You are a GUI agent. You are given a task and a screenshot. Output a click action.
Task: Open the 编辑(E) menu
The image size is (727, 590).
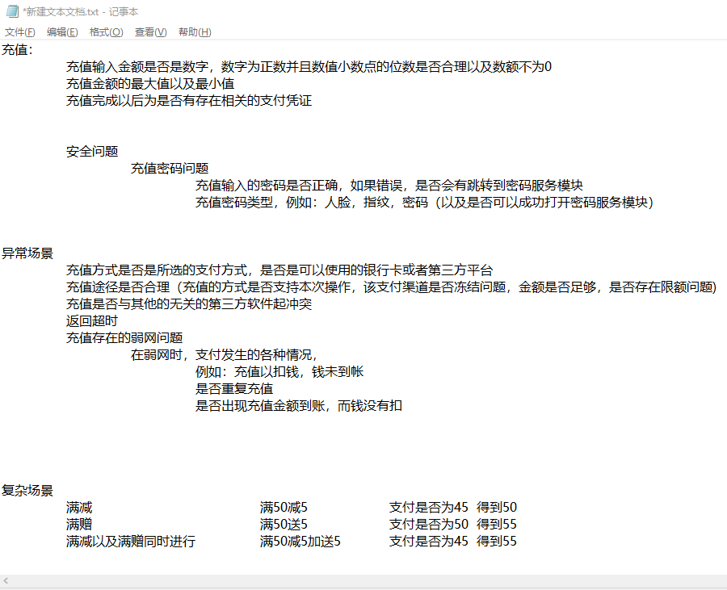61,31
